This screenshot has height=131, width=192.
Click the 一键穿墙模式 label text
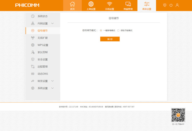pyautogui.click(x=109, y=30)
